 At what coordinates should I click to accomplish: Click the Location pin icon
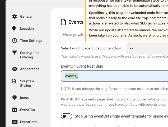(14, 28)
